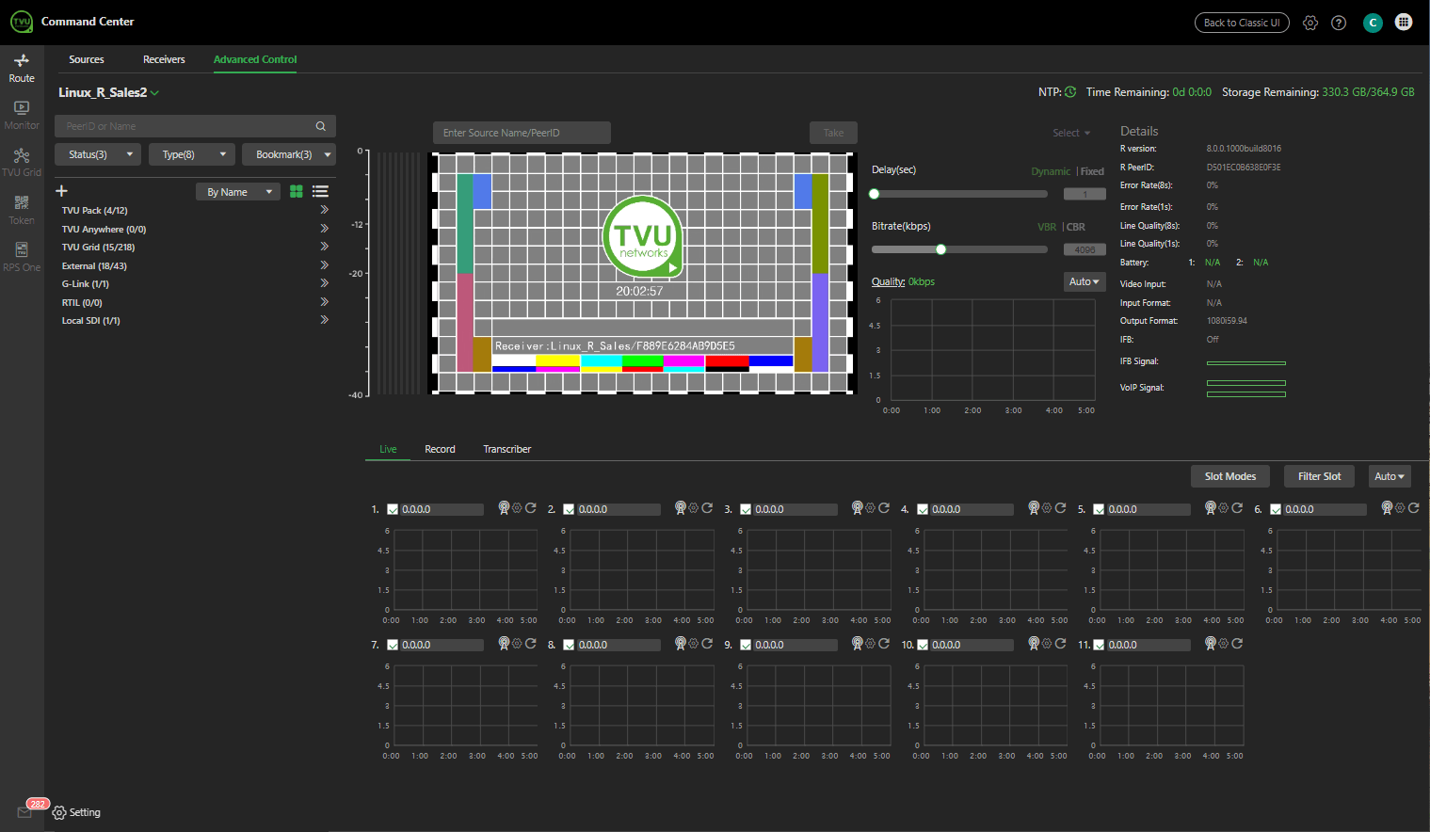This screenshot has height=832, width=1430.
Task: Click antenna icon for slot 1
Action: (x=504, y=508)
